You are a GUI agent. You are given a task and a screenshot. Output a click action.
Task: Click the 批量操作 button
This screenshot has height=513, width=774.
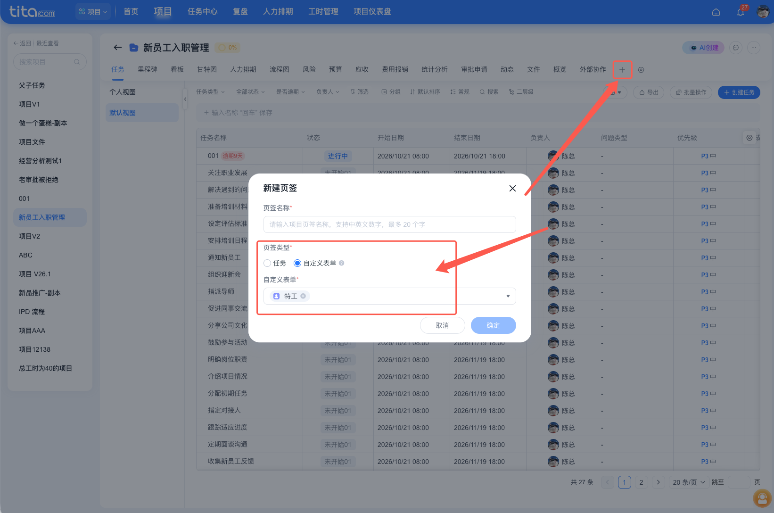pyautogui.click(x=691, y=92)
